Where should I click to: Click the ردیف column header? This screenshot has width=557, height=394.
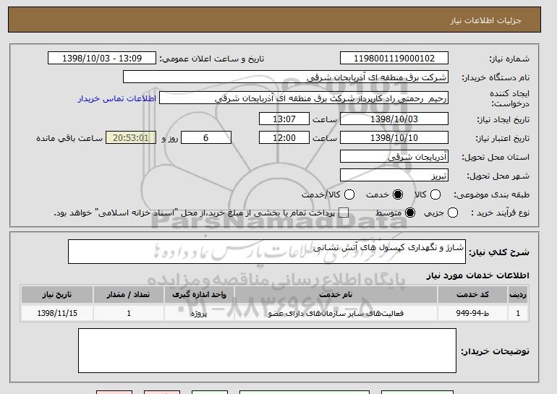(518, 295)
